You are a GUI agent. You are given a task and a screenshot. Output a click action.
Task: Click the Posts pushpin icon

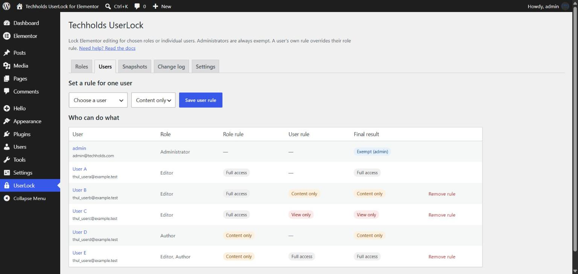(x=7, y=53)
